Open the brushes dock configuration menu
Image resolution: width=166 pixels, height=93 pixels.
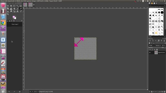[165, 3]
